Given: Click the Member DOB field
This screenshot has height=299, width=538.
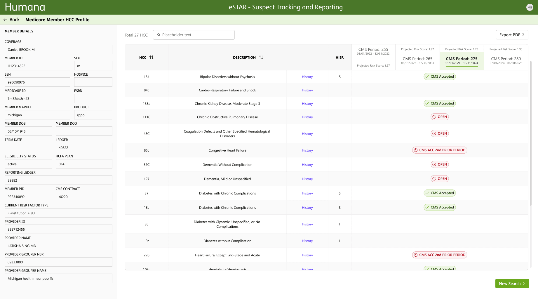Looking at the screenshot, I should coord(28,131).
